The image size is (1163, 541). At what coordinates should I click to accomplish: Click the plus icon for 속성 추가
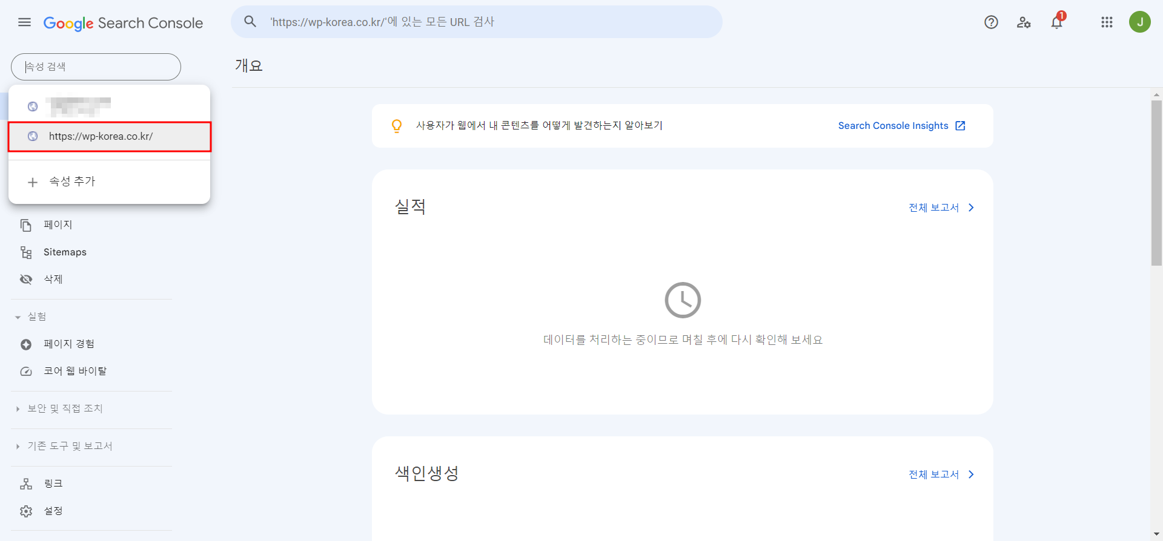coord(33,182)
